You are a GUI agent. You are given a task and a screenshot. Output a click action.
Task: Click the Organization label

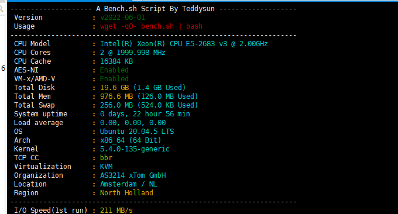(38, 175)
